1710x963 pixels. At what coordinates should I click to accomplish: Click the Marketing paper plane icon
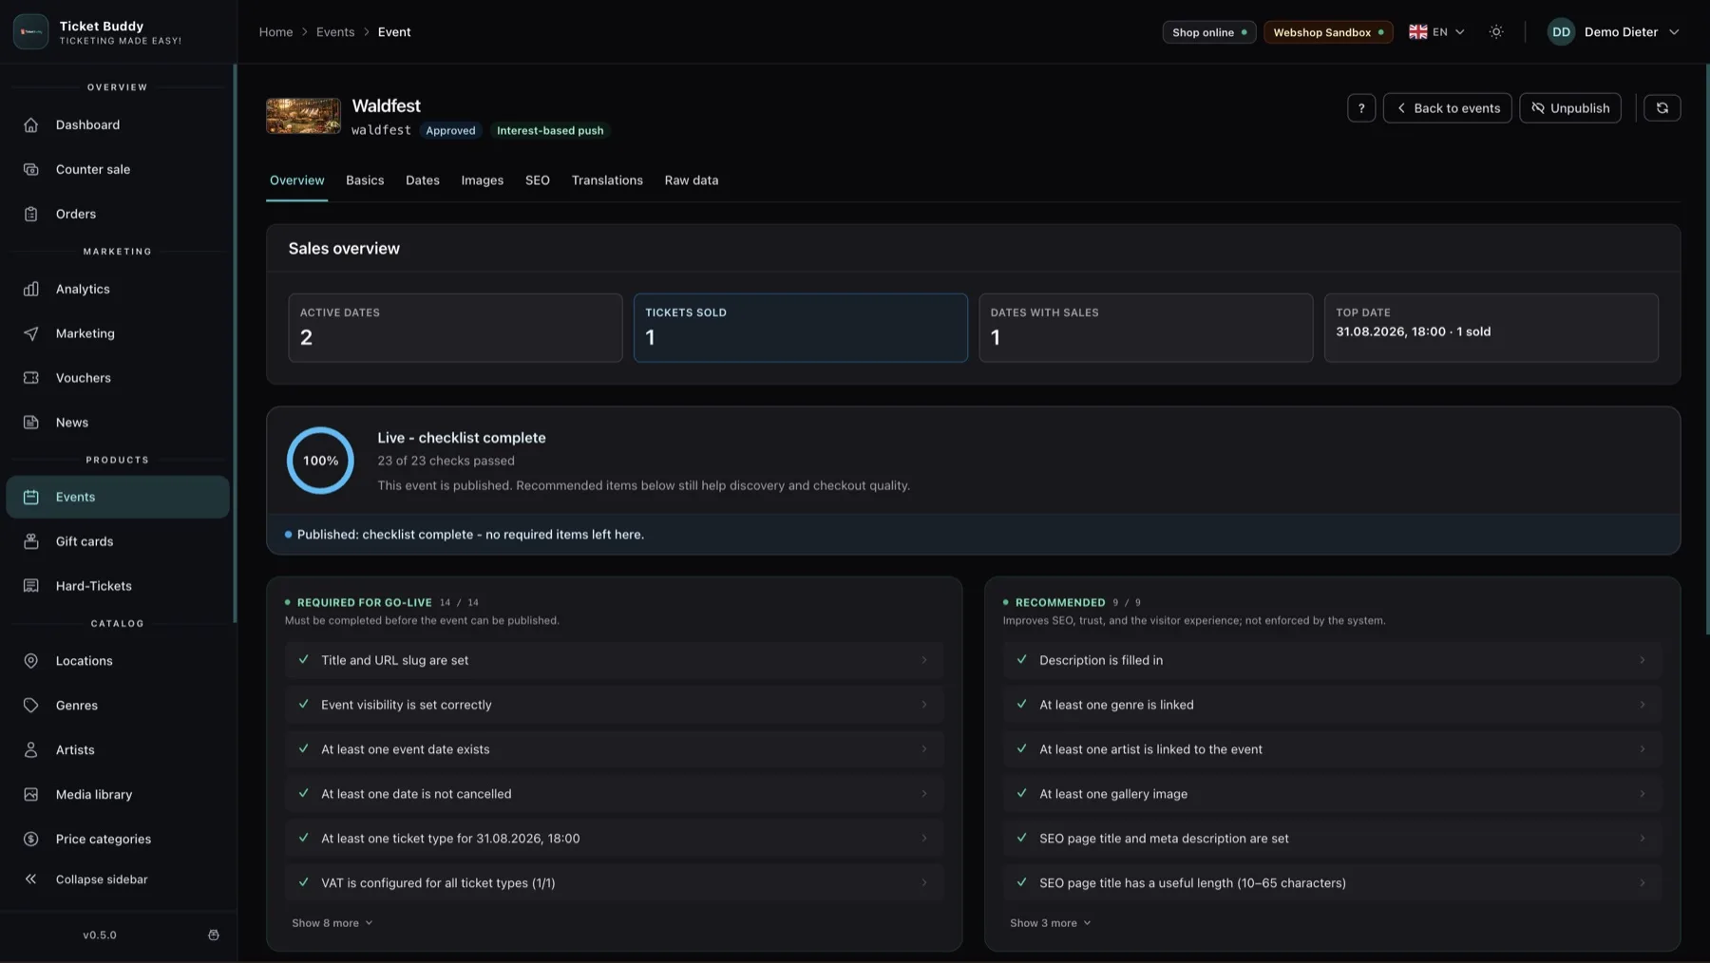[30, 333]
